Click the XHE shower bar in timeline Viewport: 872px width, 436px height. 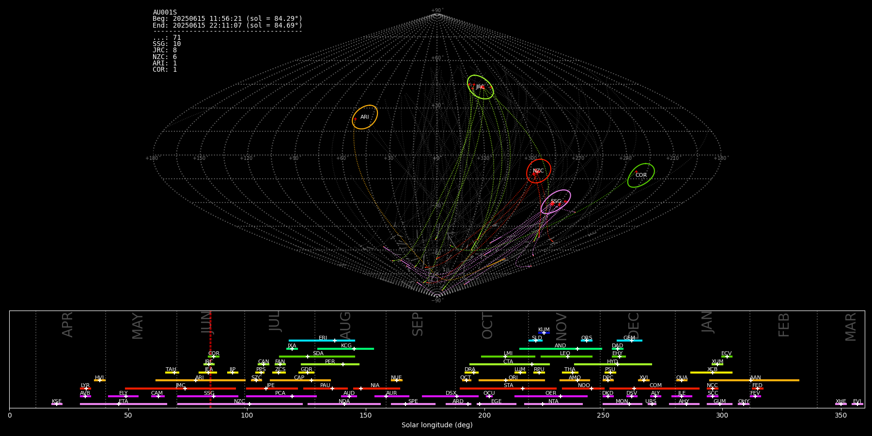click(x=841, y=404)
